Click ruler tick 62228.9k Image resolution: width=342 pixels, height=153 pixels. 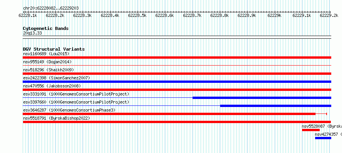(x=247, y=15)
